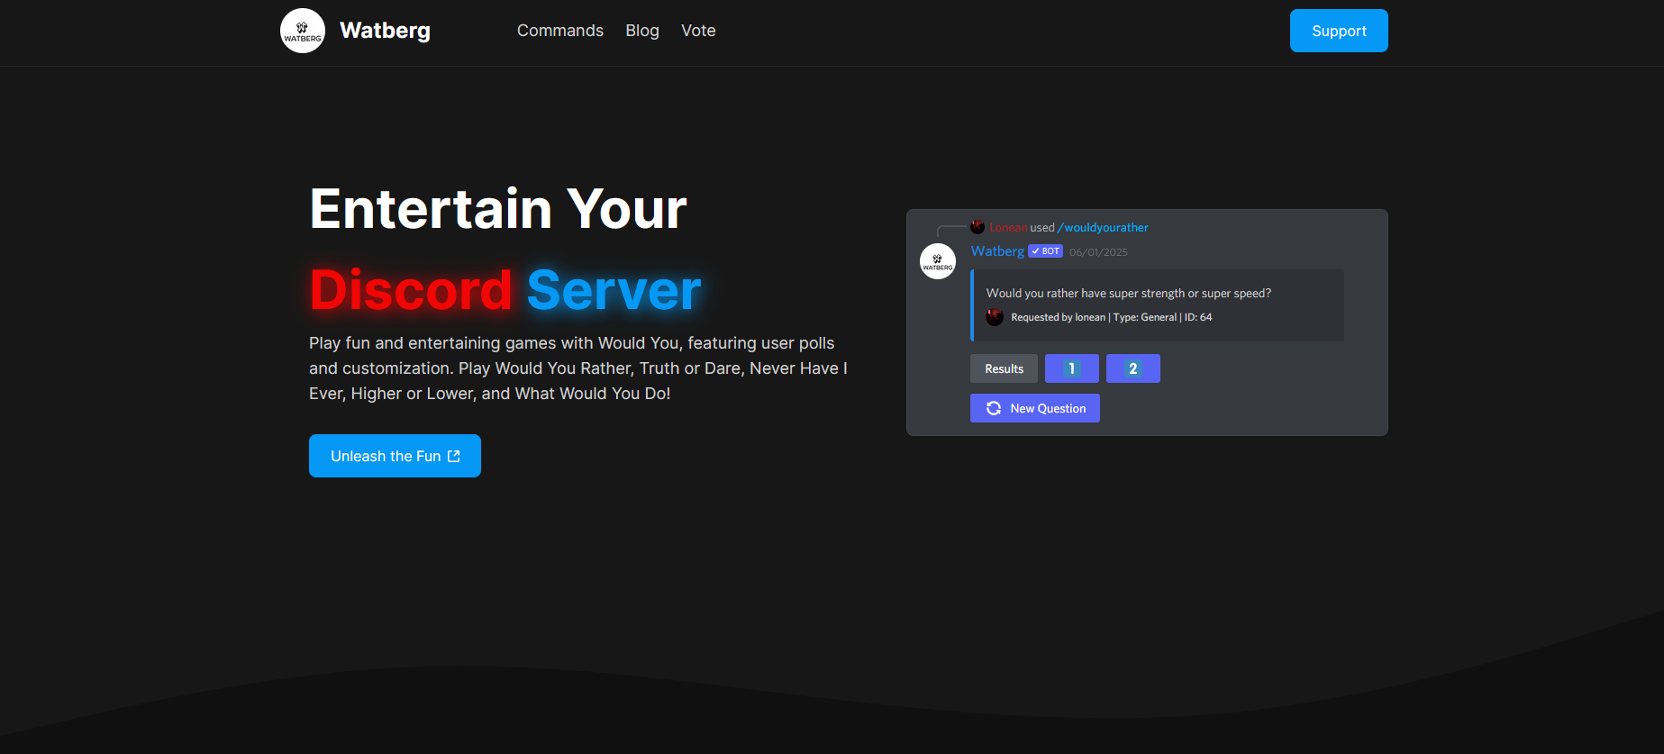Click the verified BOT badge
This screenshot has height=754, width=1664.
[1046, 251]
